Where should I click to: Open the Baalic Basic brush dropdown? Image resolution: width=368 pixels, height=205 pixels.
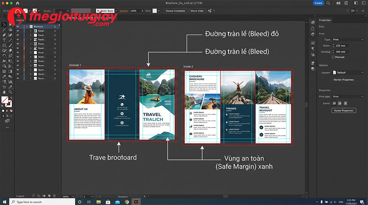116,11
